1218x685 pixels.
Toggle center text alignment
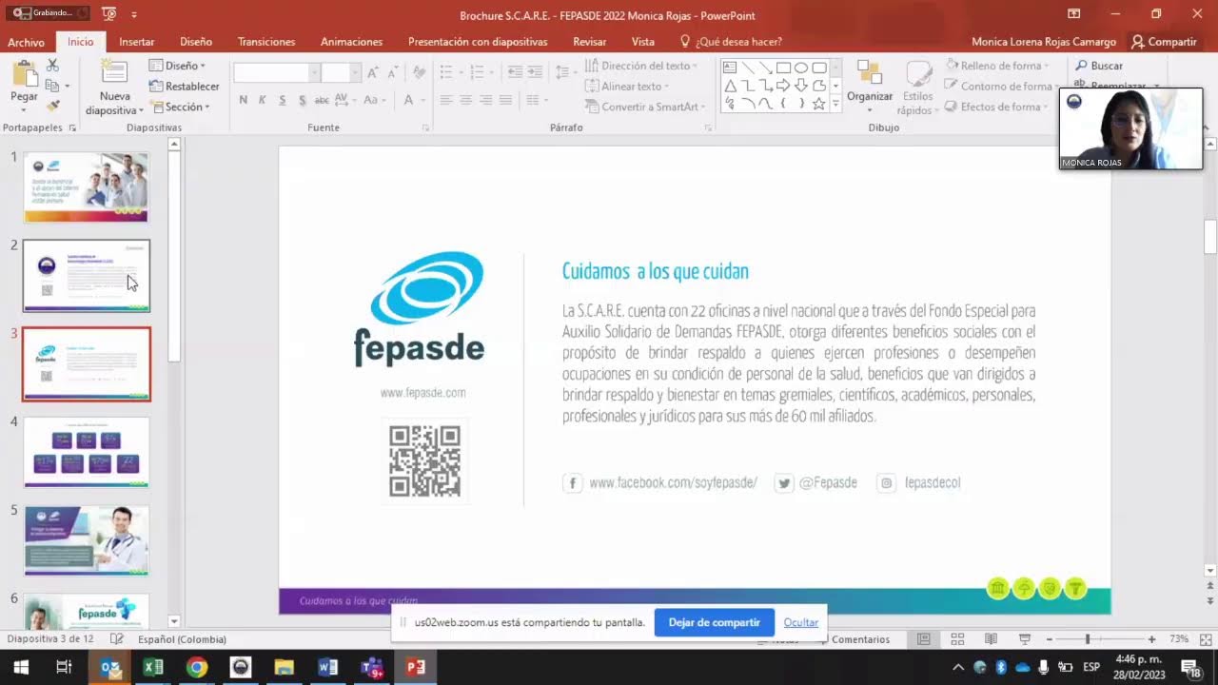pyautogui.click(x=465, y=100)
